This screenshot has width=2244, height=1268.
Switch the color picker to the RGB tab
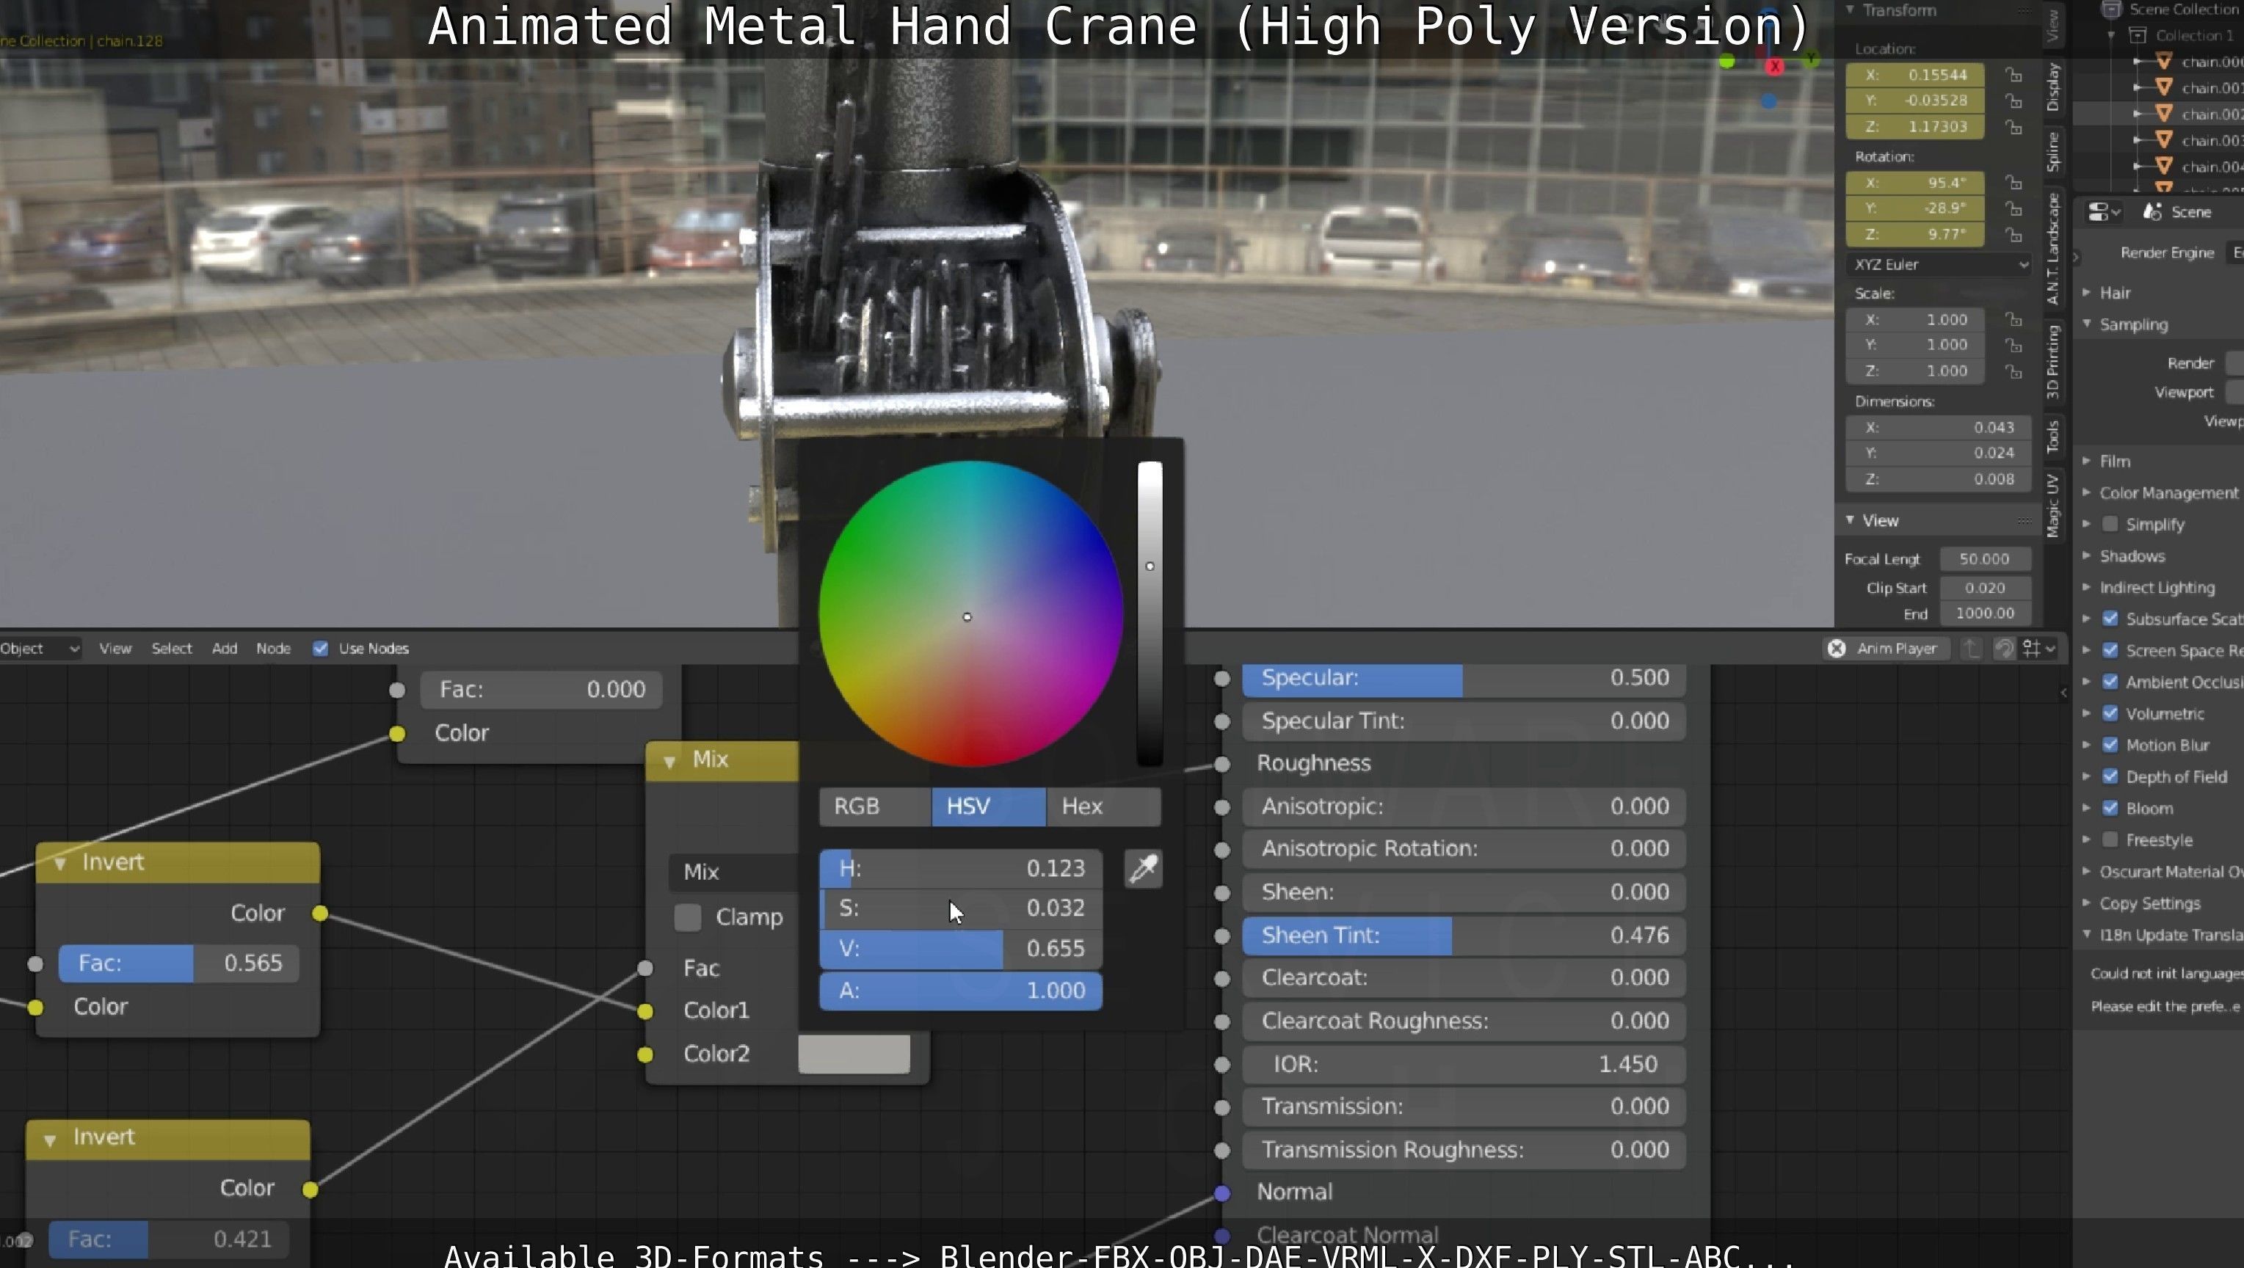tap(876, 807)
